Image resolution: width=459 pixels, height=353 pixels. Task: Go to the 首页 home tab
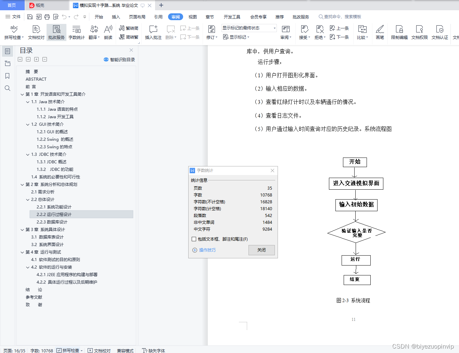pyautogui.click(x=12, y=5)
